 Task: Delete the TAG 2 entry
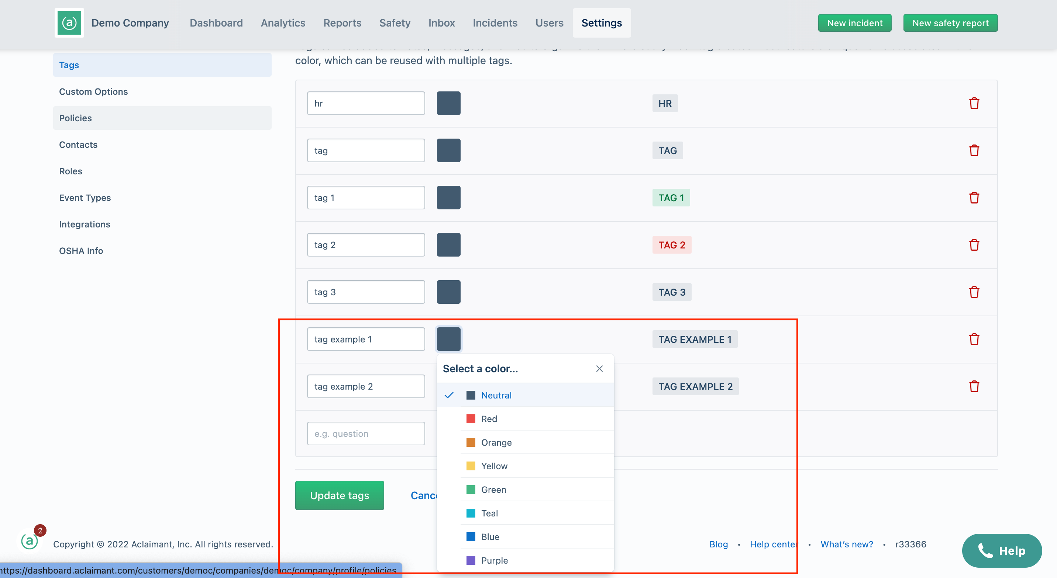tap(975, 245)
